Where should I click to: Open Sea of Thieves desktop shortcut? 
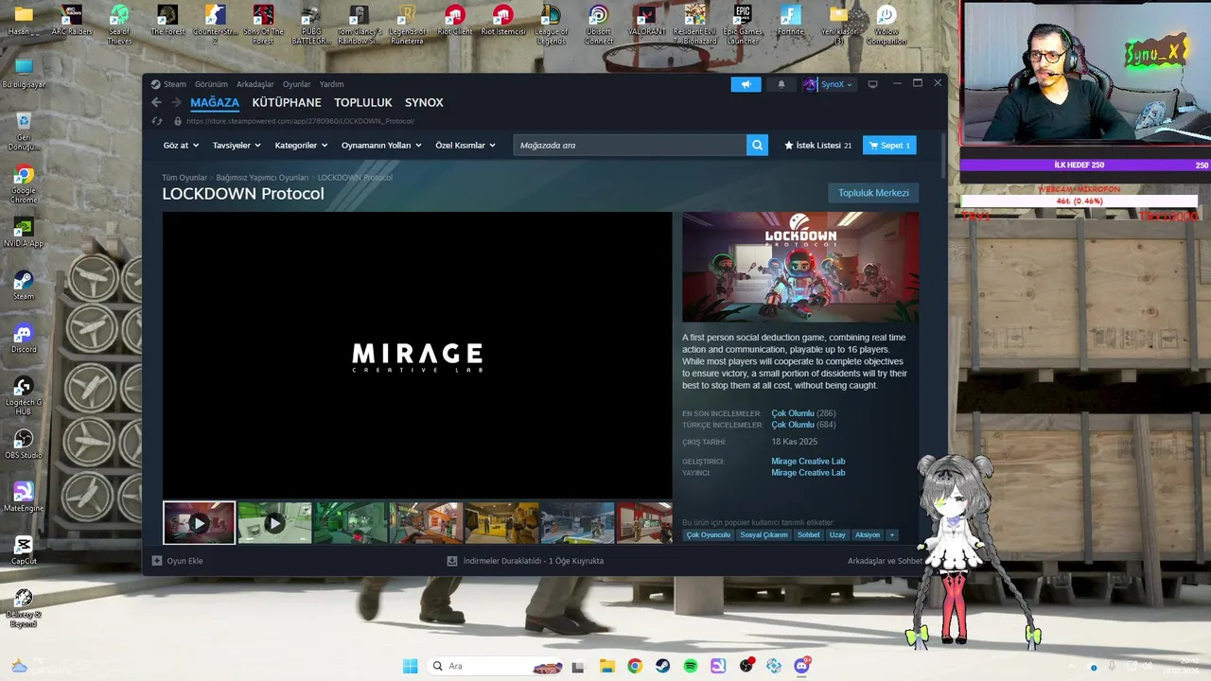click(119, 25)
